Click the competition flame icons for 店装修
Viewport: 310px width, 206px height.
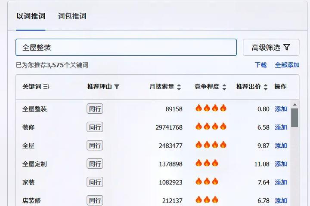coord(207,200)
